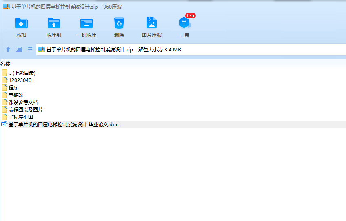Switch to thumbnail view icon
This screenshot has height=221, width=346.
19,49
